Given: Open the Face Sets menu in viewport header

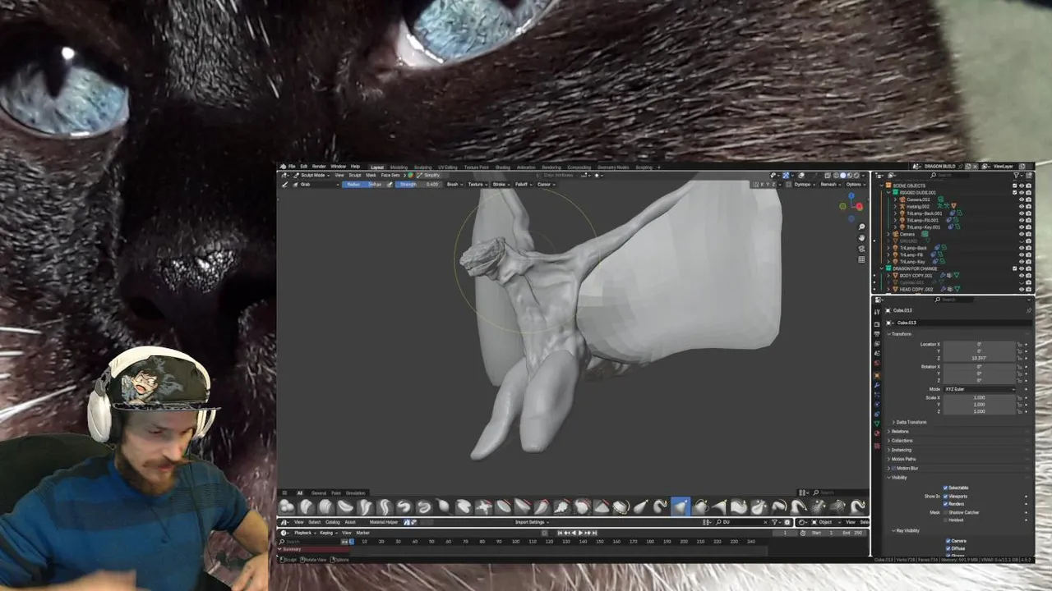Looking at the screenshot, I should [x=390, y=175].
